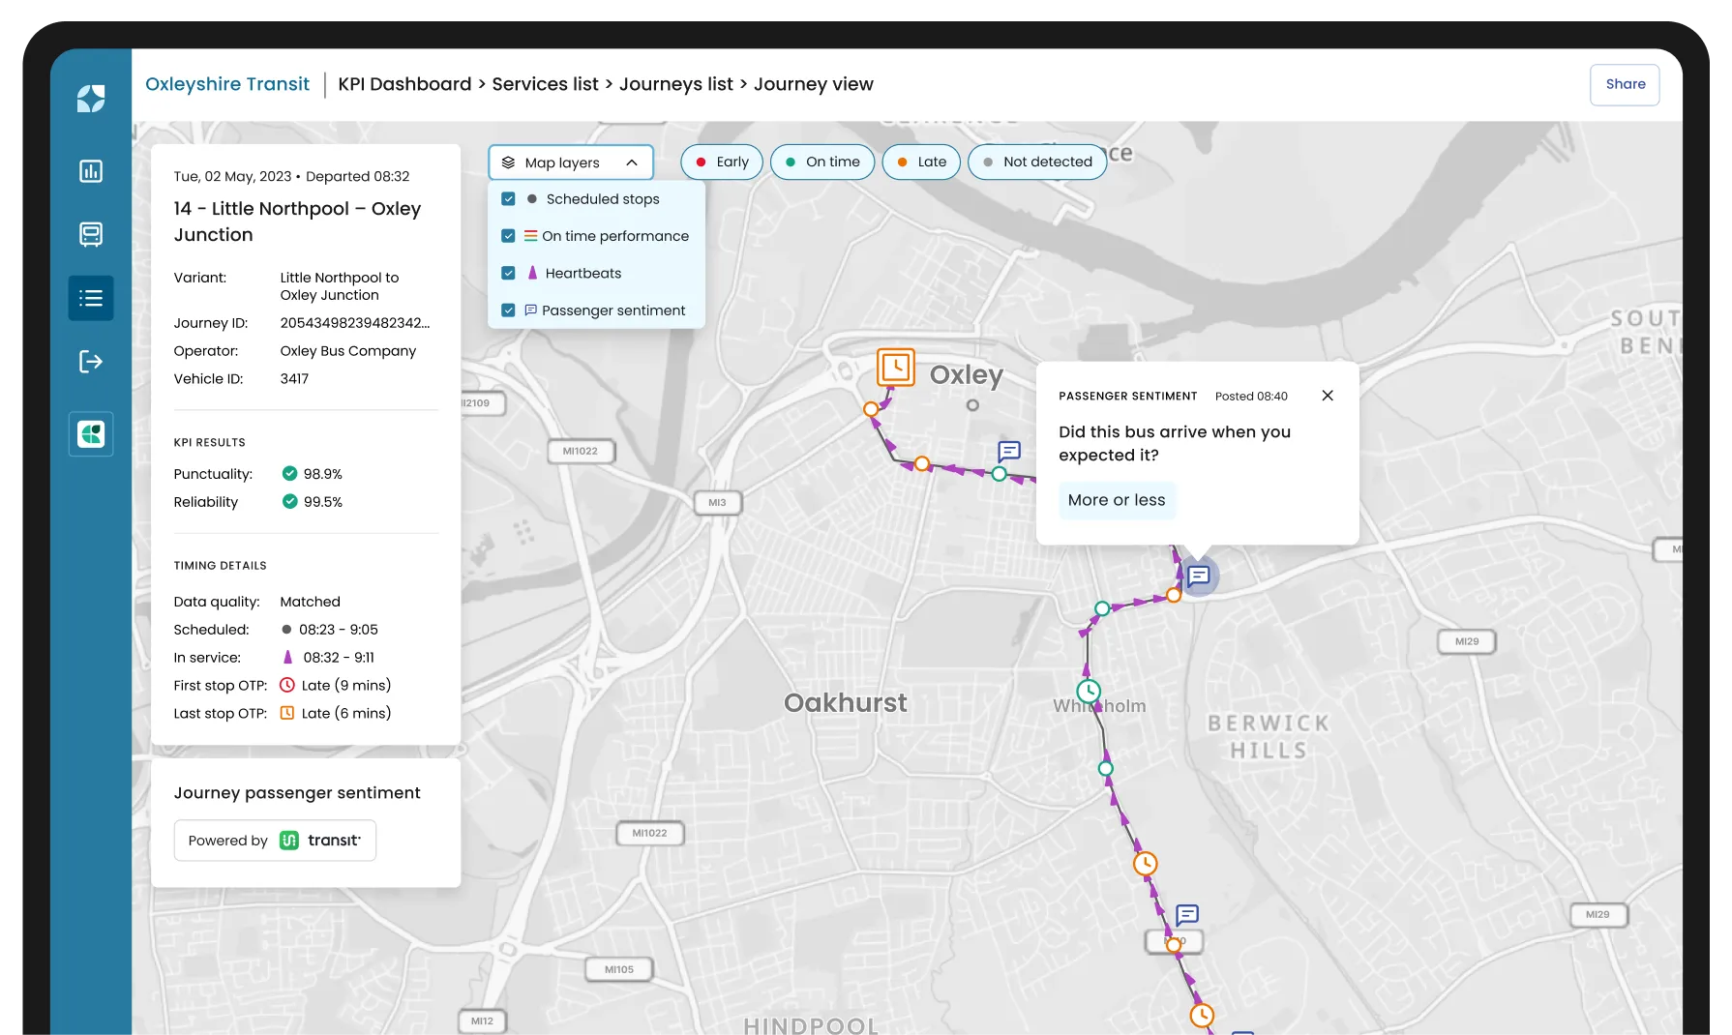
Task: Click the Reliability green check icon
Action: point(289,501)
